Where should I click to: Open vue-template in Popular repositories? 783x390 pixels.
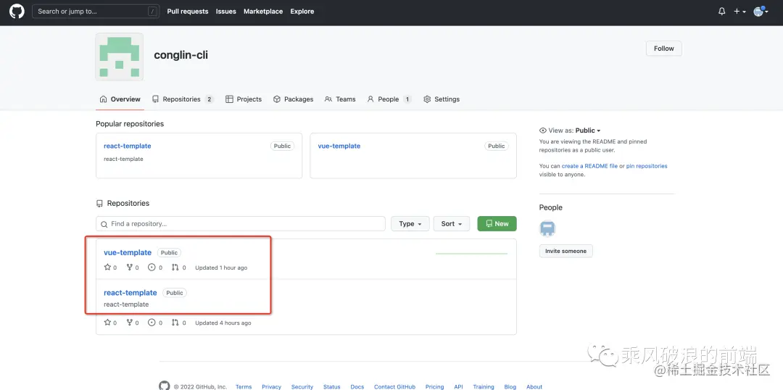pyautogui.click(x=339, y=146)
